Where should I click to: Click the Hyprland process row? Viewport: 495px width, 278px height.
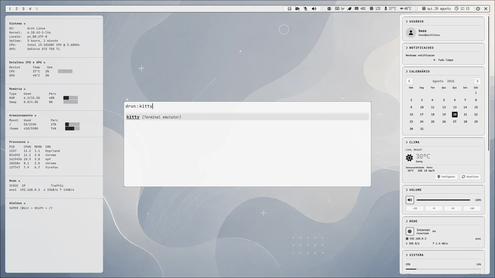[35, 151]
